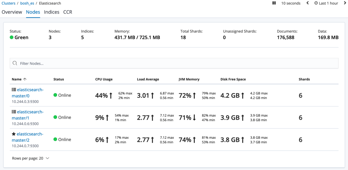Open the Indices tab
Image resolution: width=348 pixels, height=170 pixels.
pos(52,12)
